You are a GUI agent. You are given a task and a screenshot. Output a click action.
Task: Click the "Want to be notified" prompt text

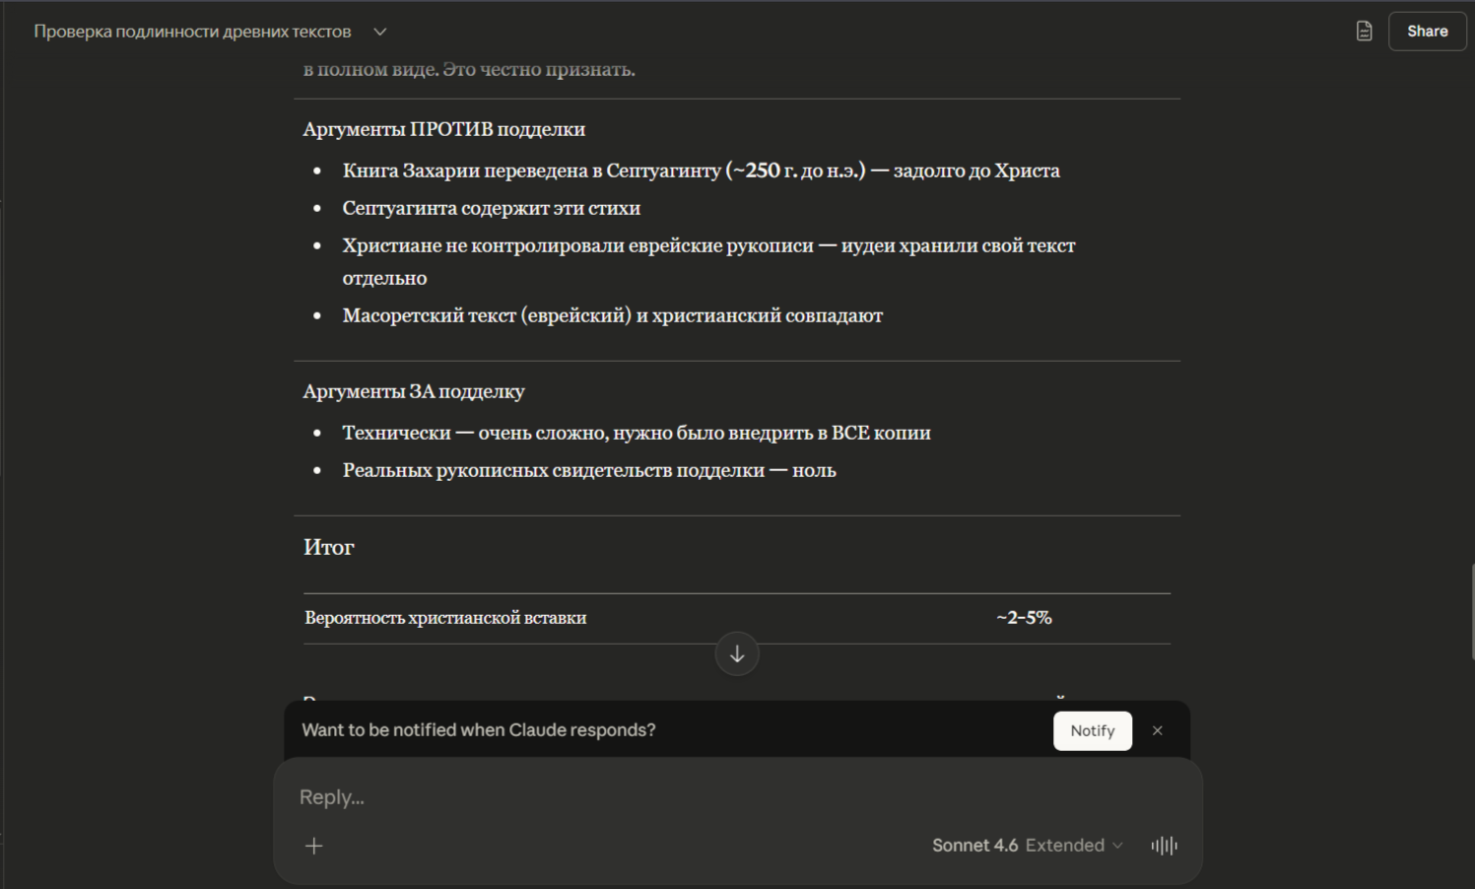tap(479, 730)
